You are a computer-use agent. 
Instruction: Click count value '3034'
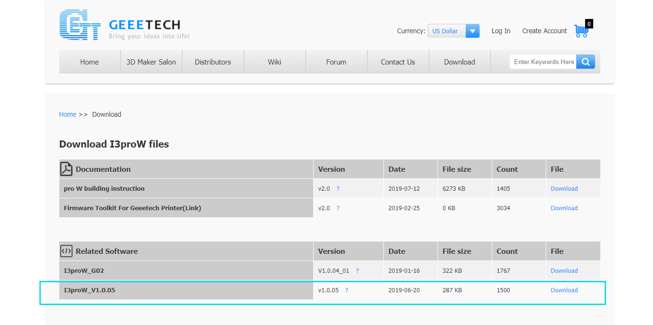[504, 208]
